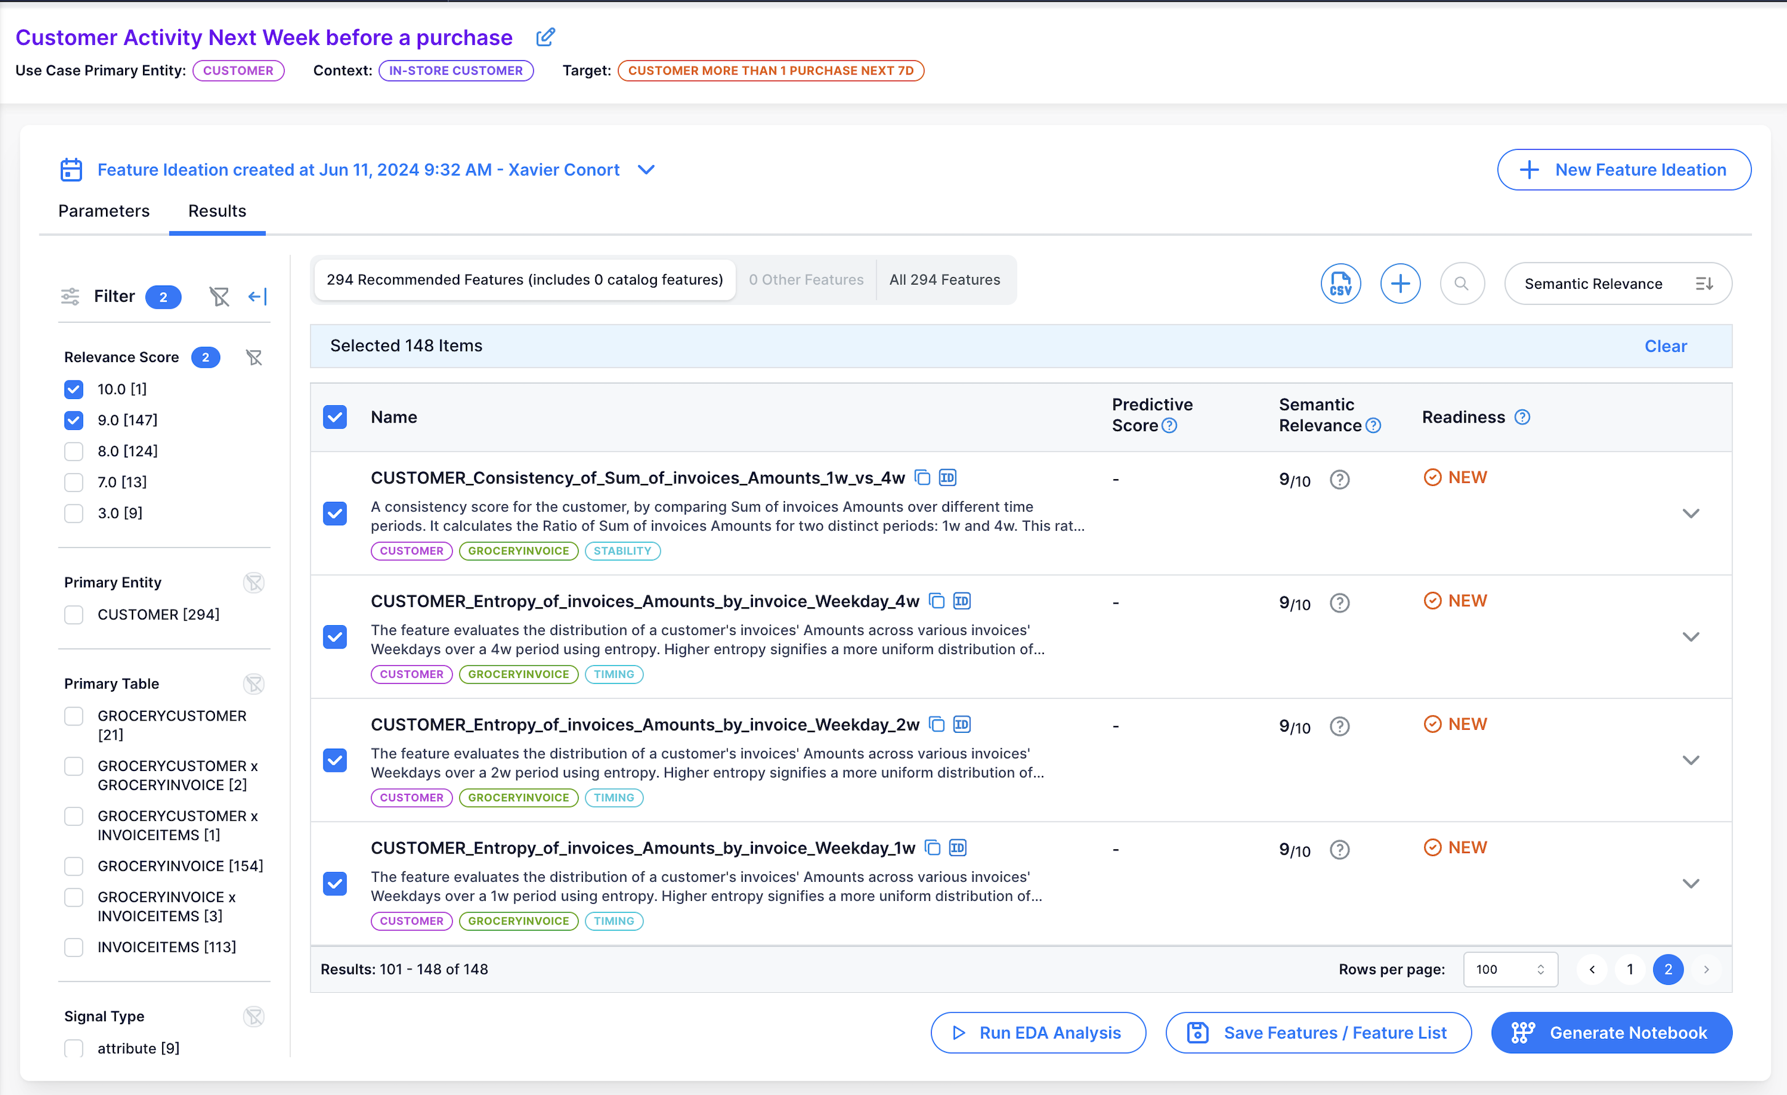1787x1095 pixels.
Task: Copy name of Entropy Weekday_1w feature
Action: click(934, 847)
